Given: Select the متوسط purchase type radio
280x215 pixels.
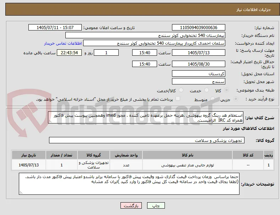Looking at the screenshot, I should tap(212, 99).
